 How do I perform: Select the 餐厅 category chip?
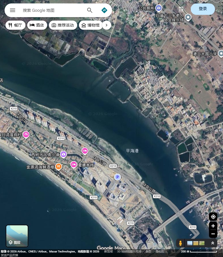tap(15, 25)
